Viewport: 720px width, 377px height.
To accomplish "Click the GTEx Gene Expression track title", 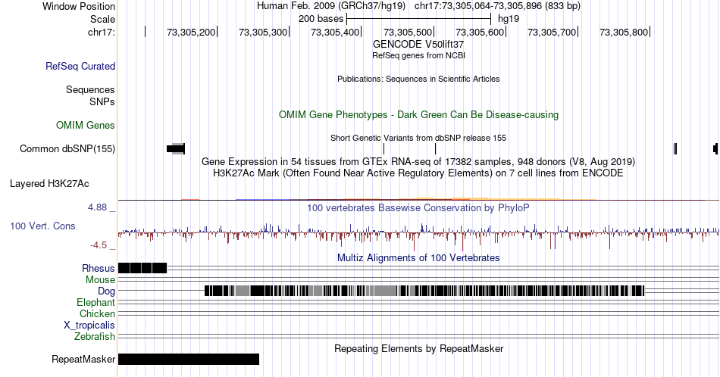I will click(418, 161).
